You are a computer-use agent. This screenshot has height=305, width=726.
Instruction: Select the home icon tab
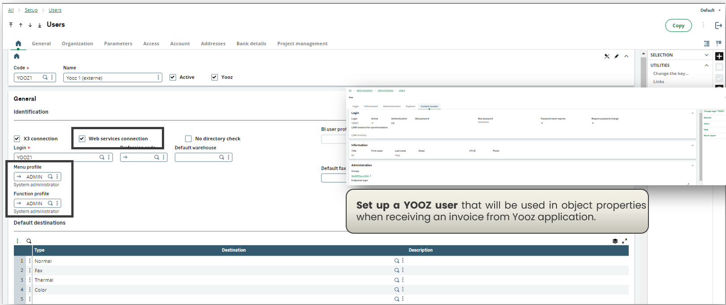click(18, 44)
